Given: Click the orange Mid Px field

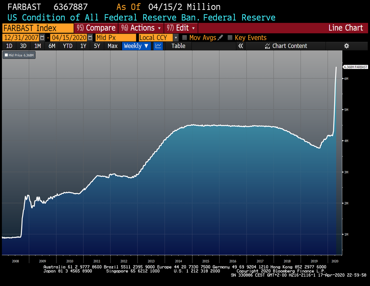Looking at the screenshot, I should point(116,38).
